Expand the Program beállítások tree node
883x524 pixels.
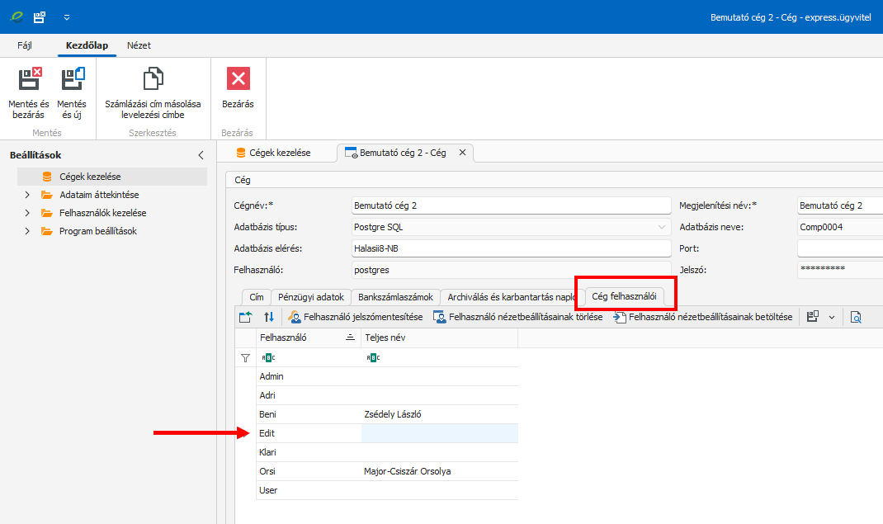click(x=27, y=231)
